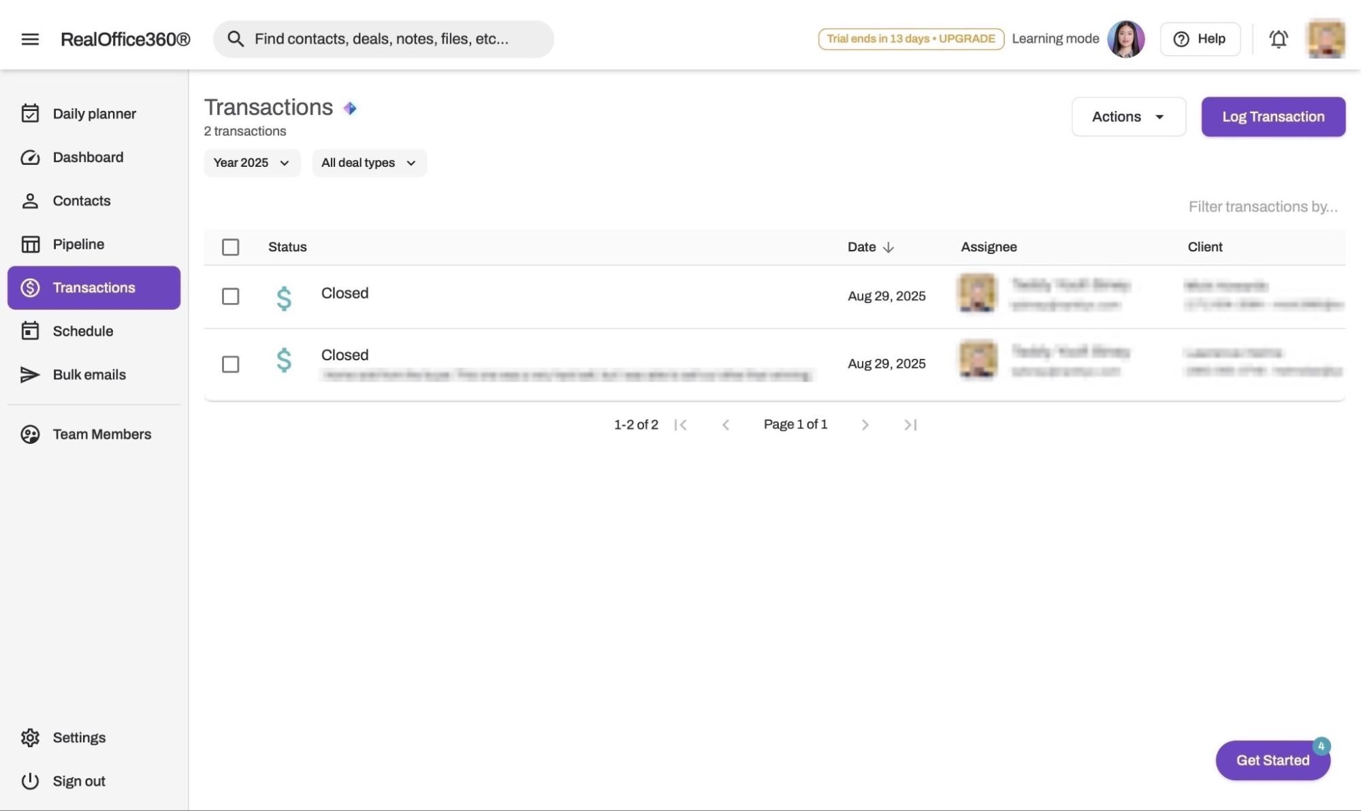Go to the next page arrow
Image resolution: width=1361 pixels, height=811 pixels.
tap(865, 425)
